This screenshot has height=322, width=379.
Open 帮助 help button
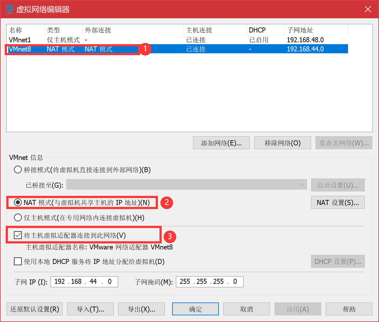coord(349,309)
